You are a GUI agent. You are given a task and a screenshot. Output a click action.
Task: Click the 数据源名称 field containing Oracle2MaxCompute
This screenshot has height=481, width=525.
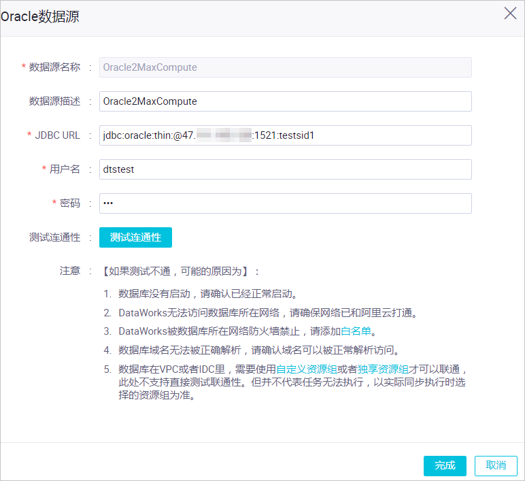(x=285, y=67)
